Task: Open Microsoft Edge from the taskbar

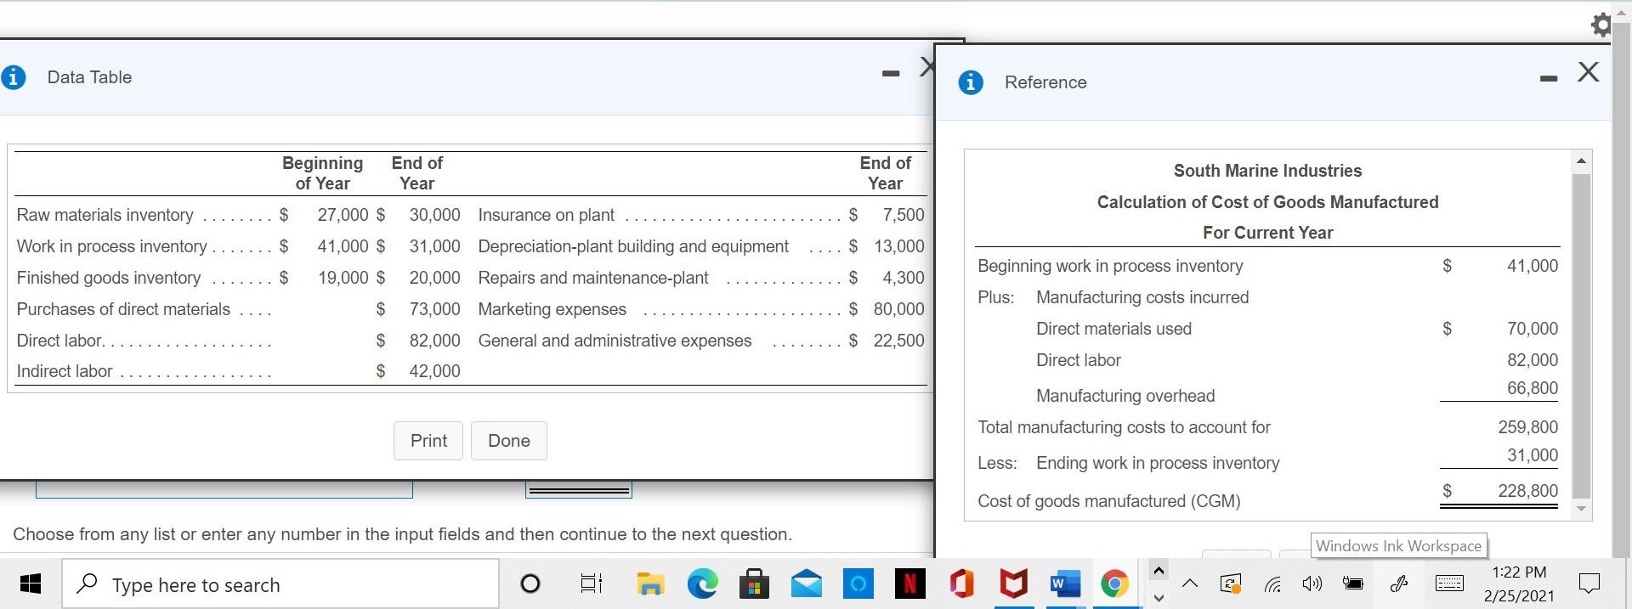Action: [x=702, y=584]
